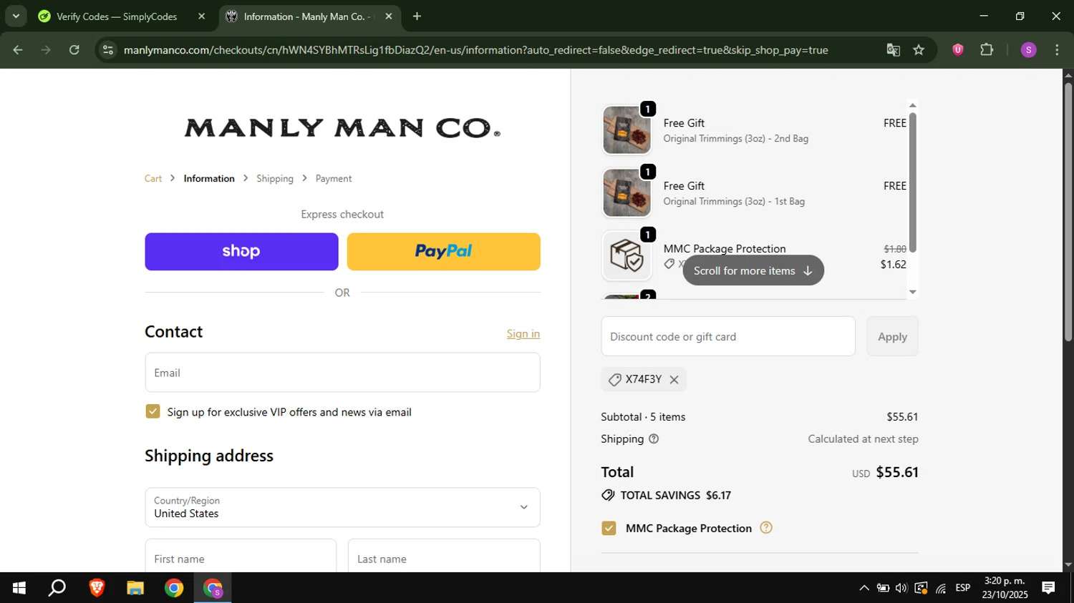Open File Explorer from taskbar
Screen dimensions: 1074x603
coord(135,588)
